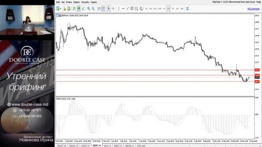Click the www.double-case.md website address
Screen dimensions: 262x147
pos(30,105)
